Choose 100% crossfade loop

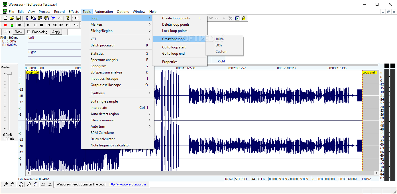click(224, 39)
